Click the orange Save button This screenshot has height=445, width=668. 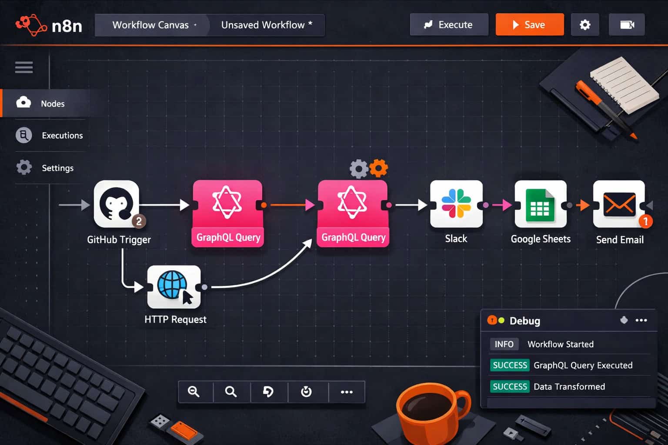530,25
